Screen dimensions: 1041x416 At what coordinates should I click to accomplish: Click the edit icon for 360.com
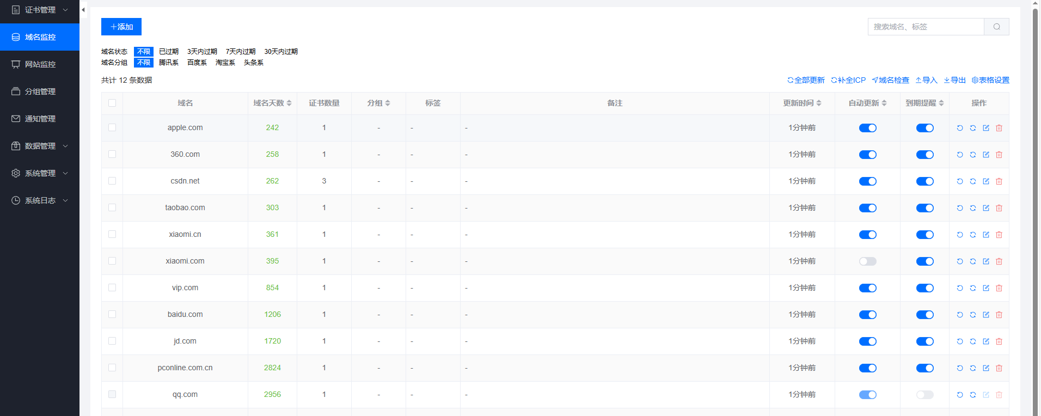point(986,155)
